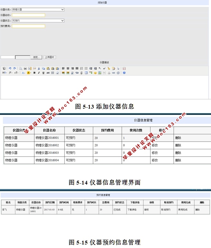Toggle italic formatting
Image resolution: width=211 pixels, height=248 pixels.
point(39,73)
